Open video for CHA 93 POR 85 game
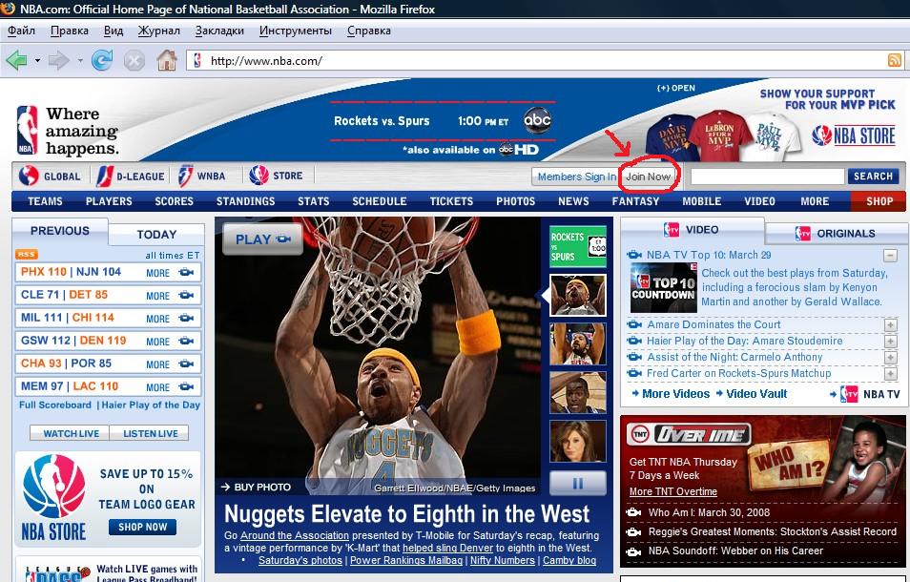 tap(186, 364)
